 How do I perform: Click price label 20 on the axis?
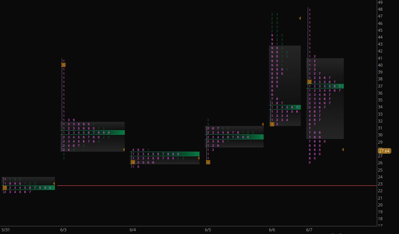pyautogui.click(x=380, y=205)
